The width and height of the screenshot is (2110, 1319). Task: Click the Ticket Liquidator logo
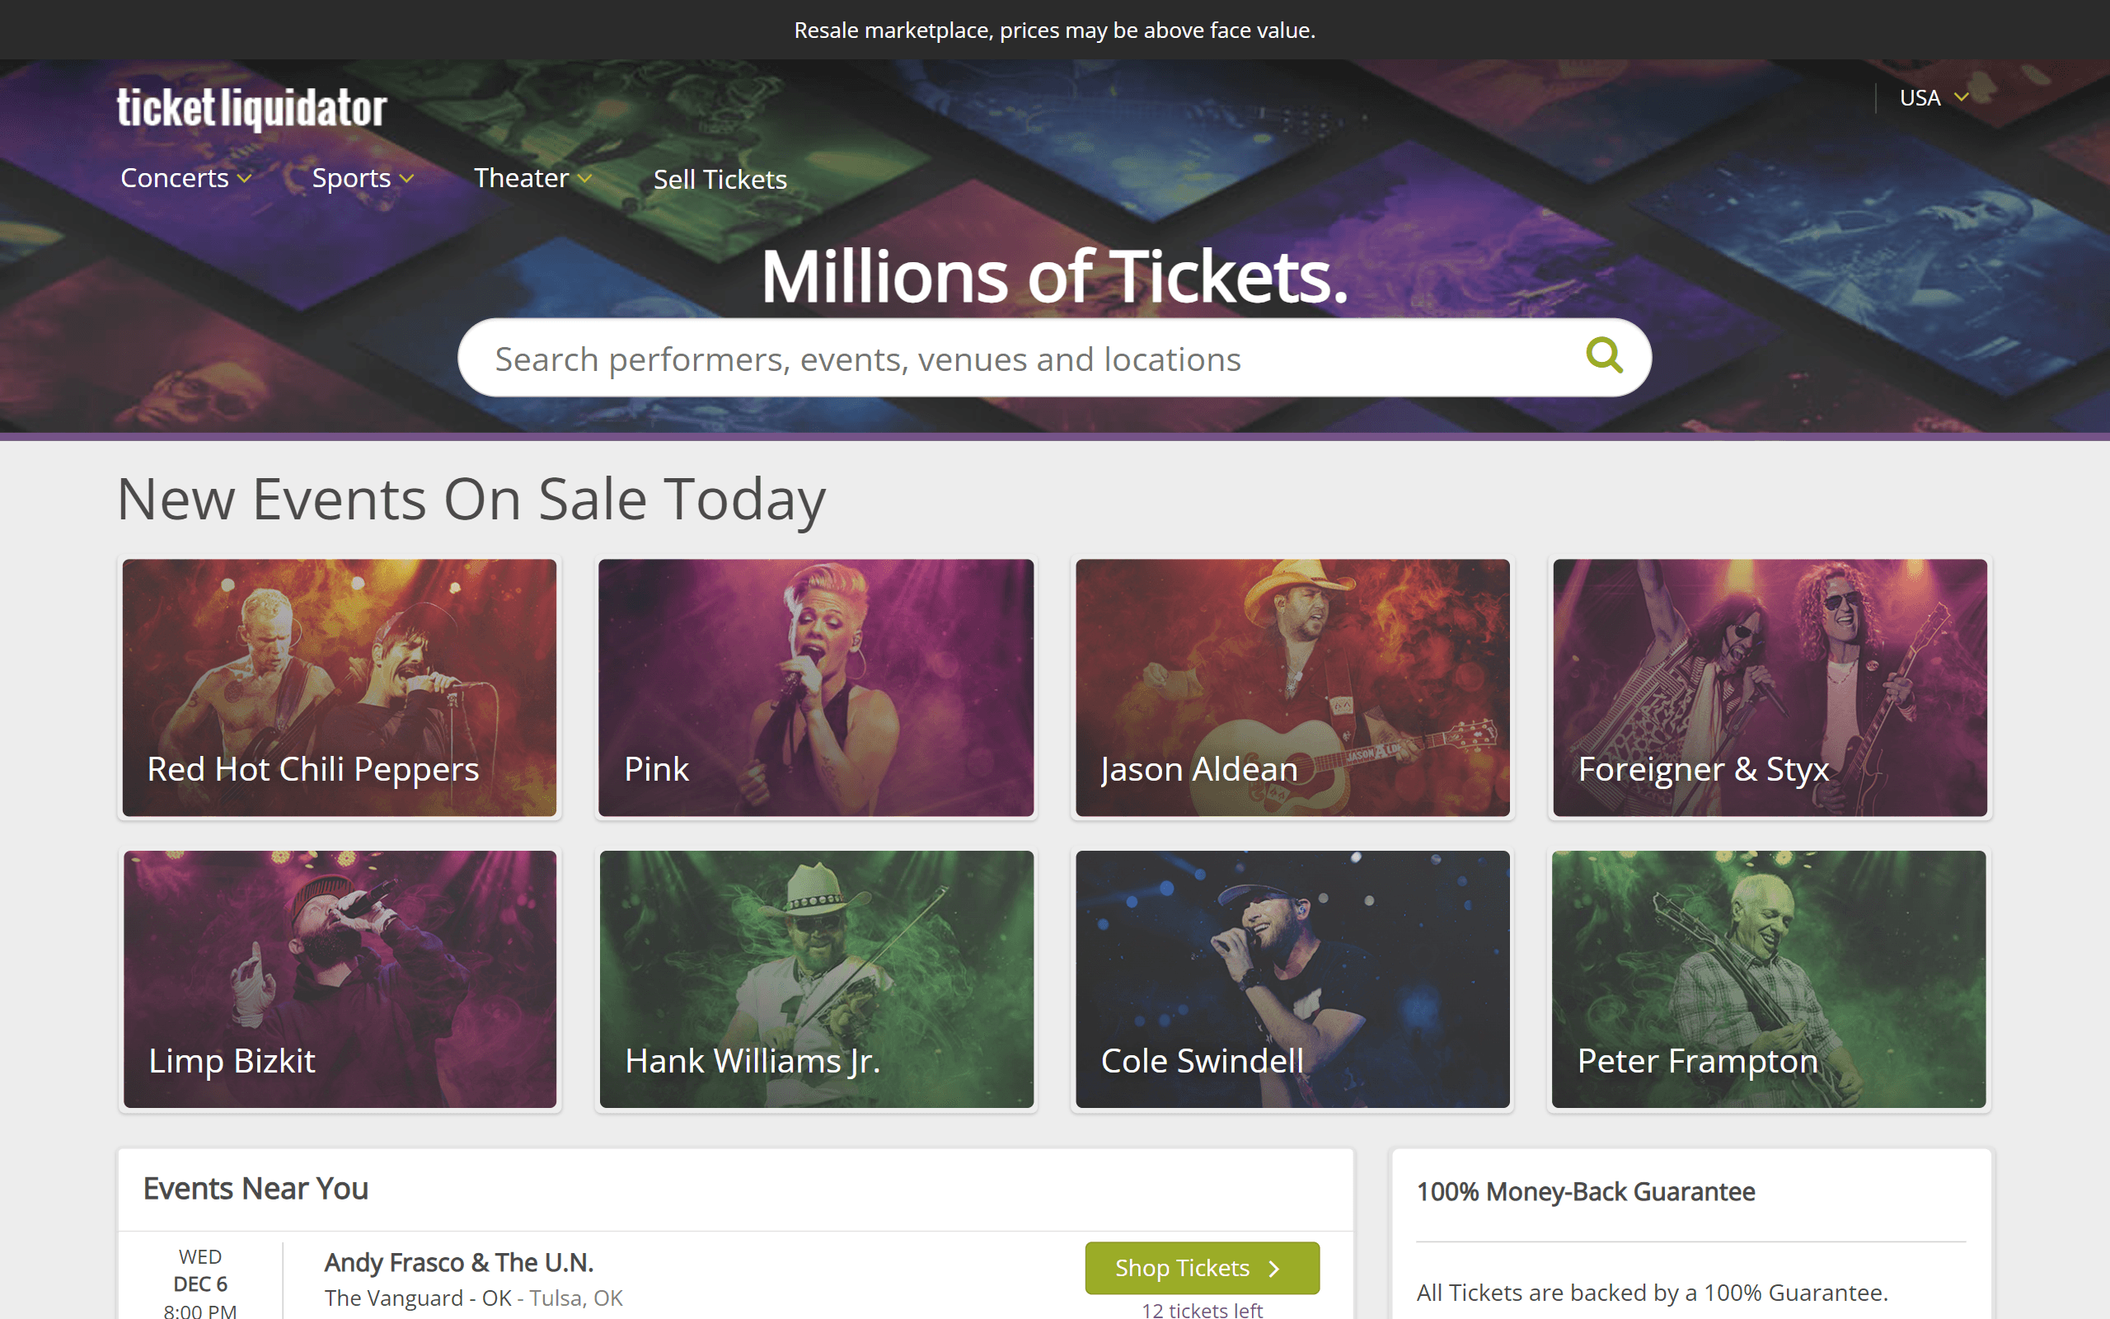252,108
